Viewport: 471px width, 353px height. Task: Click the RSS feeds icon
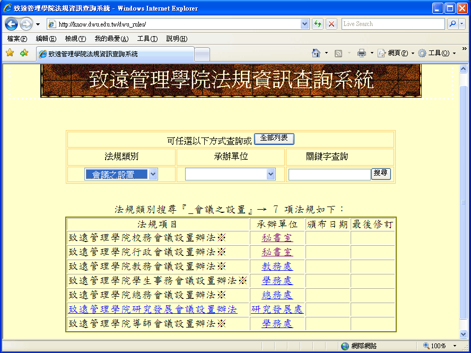coord(338,54)
